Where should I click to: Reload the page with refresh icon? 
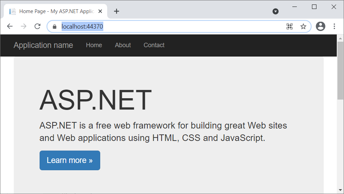point(38,27)
